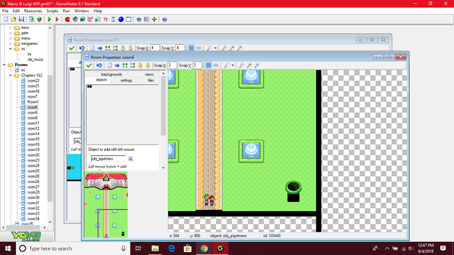
Task: Create an object with blue ball icon
Action: coord(121,19)
